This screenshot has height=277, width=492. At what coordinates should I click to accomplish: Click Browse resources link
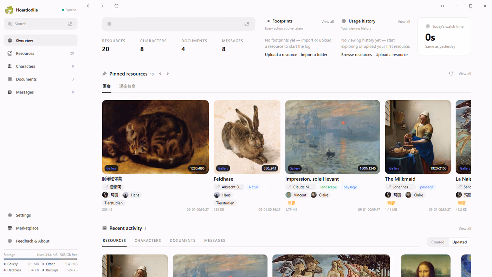(x=356, y=55)
